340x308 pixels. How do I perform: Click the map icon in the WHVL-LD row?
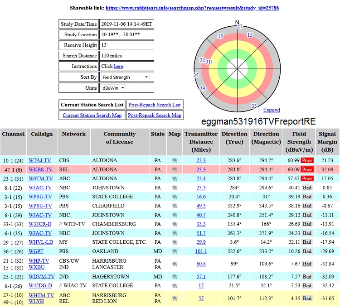pos(174,242)
